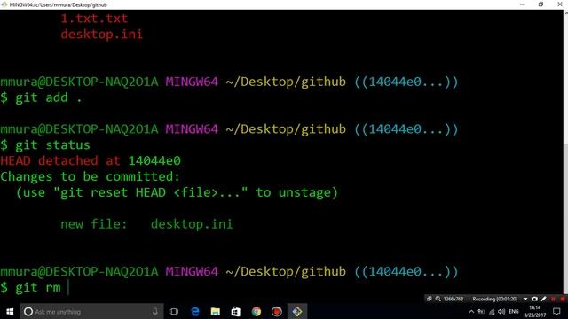This screenshot has height=319, width=568.
Task: Click the red 'desktop.ini' untracked file
Action: [x=101, y=35]
